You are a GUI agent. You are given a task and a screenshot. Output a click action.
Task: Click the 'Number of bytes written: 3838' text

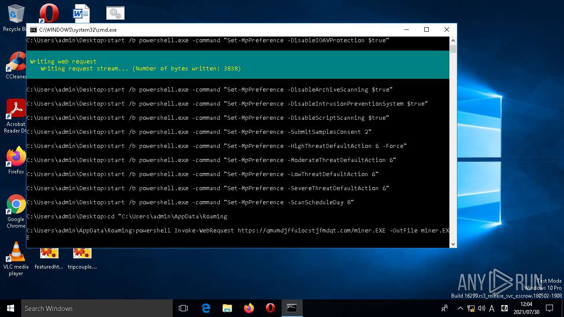pyautogui.click(x=187, y=69)
